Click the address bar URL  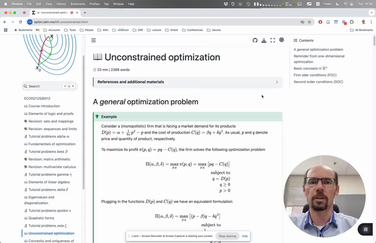point(61,22)
